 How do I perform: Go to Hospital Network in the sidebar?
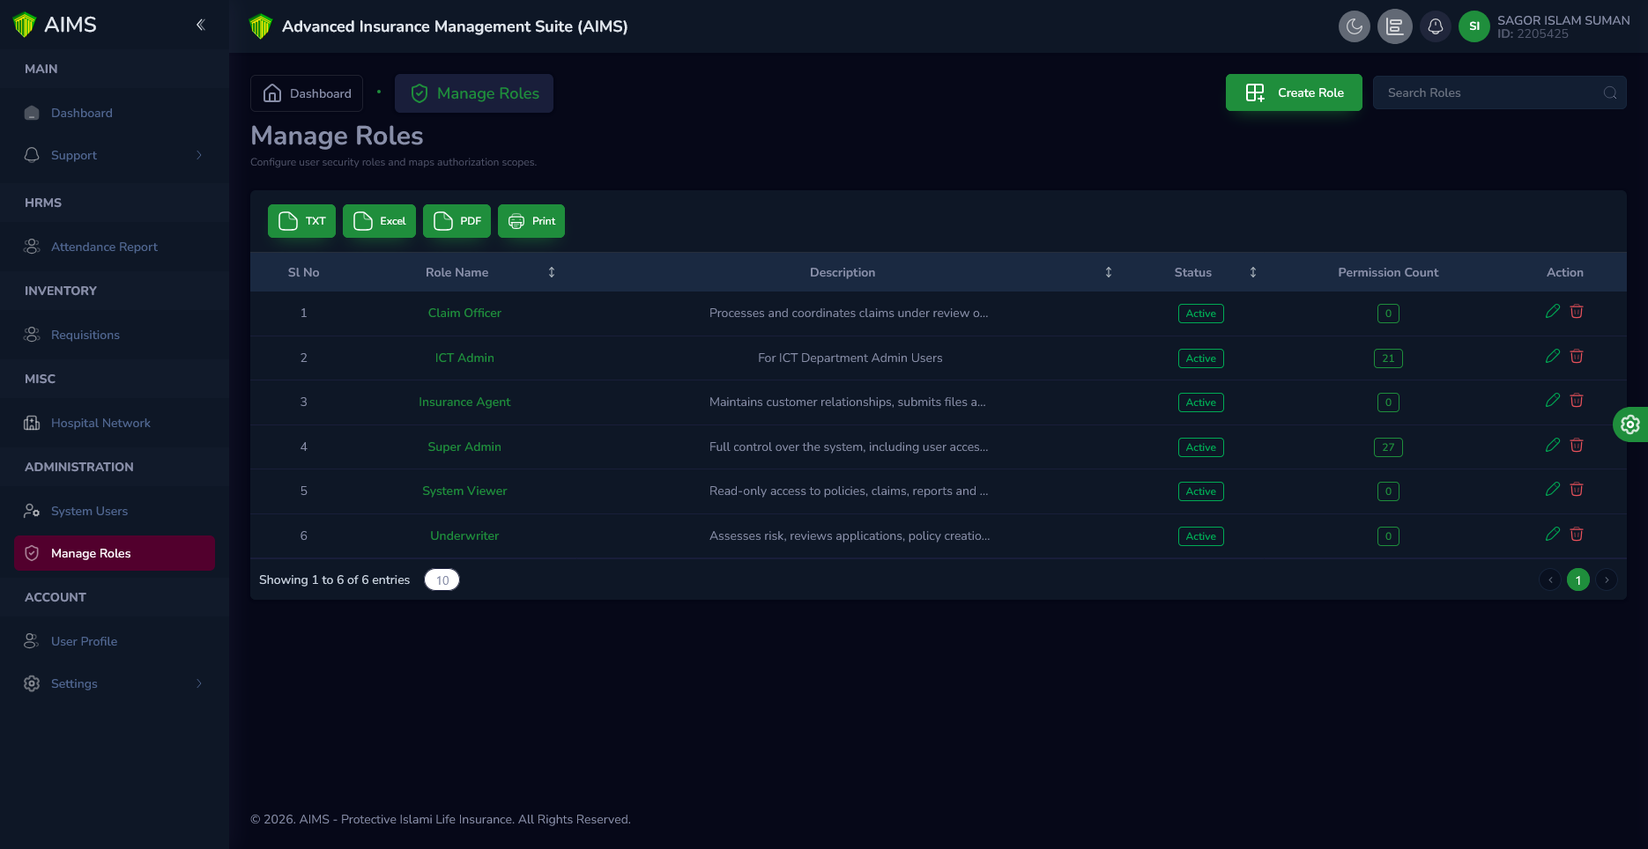coord(115,423)
